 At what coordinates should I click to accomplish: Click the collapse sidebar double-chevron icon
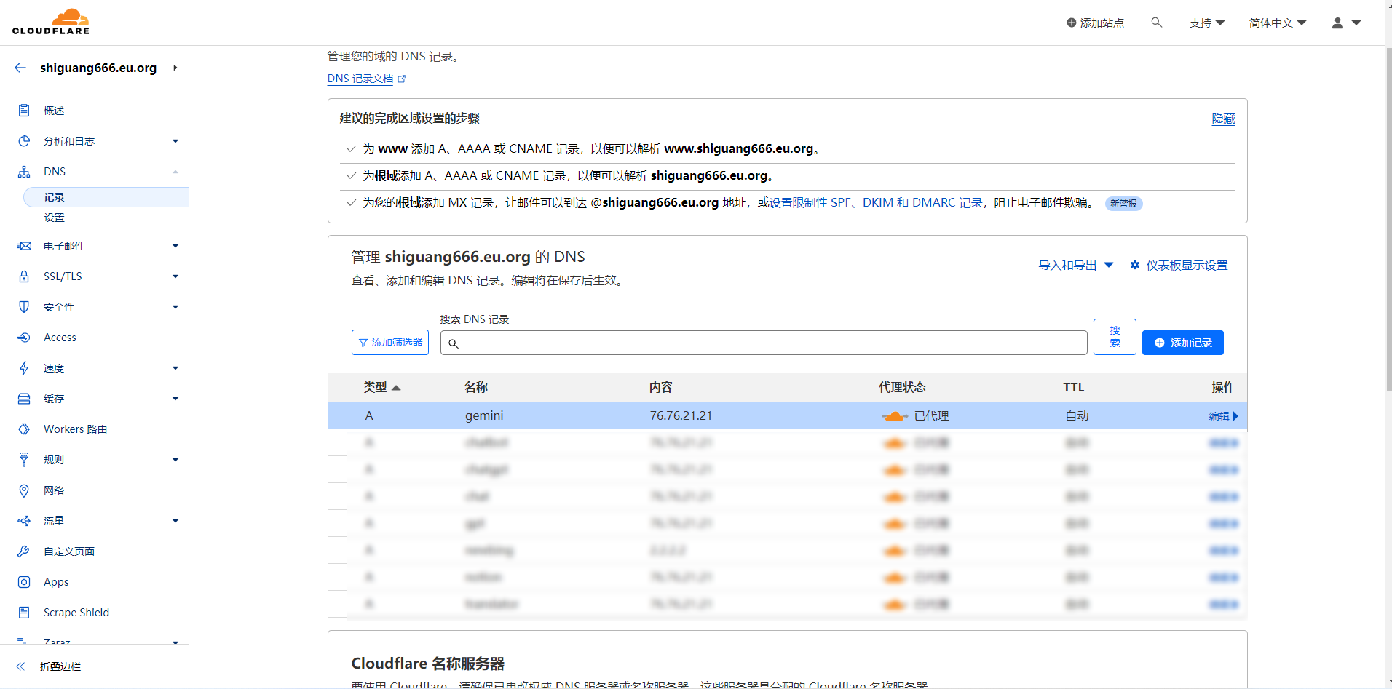(x=20, y=666)
